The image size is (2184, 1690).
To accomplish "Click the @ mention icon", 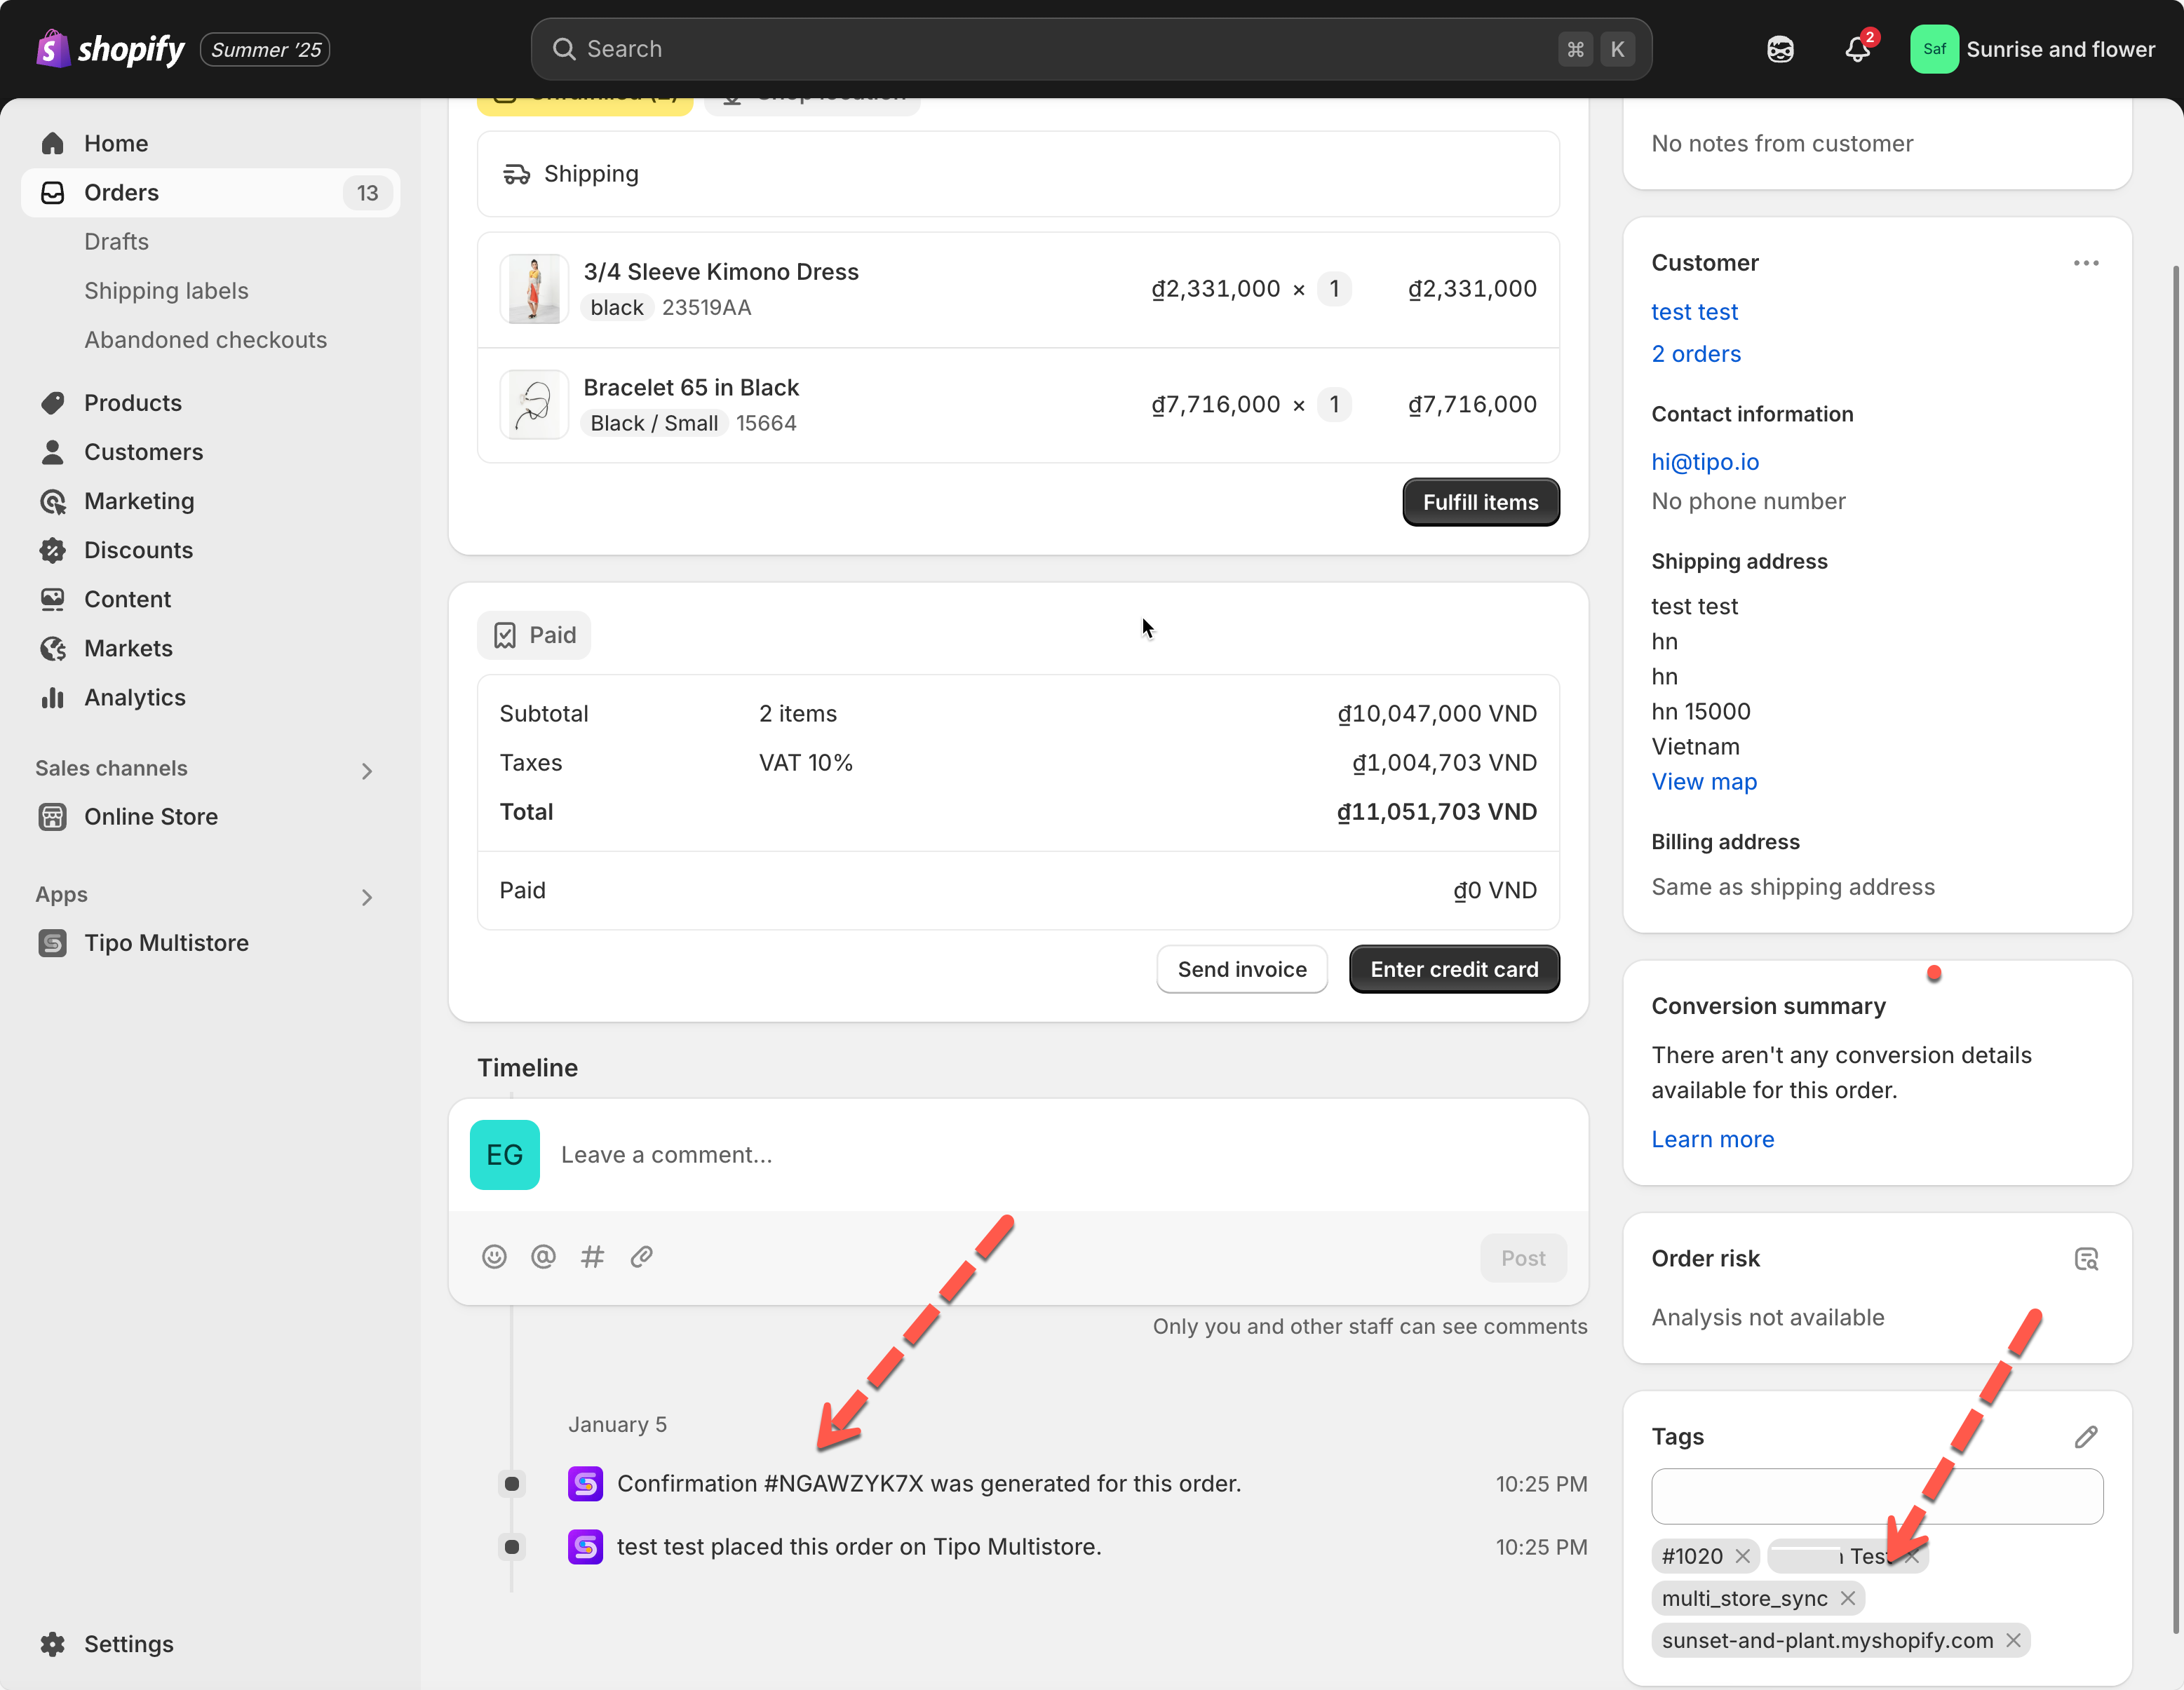I will 543,1257.
